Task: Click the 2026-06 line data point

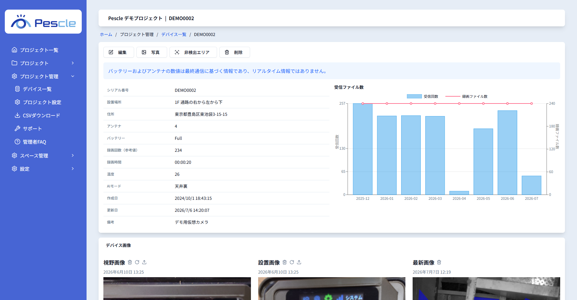Action: [x=508, y=103]
